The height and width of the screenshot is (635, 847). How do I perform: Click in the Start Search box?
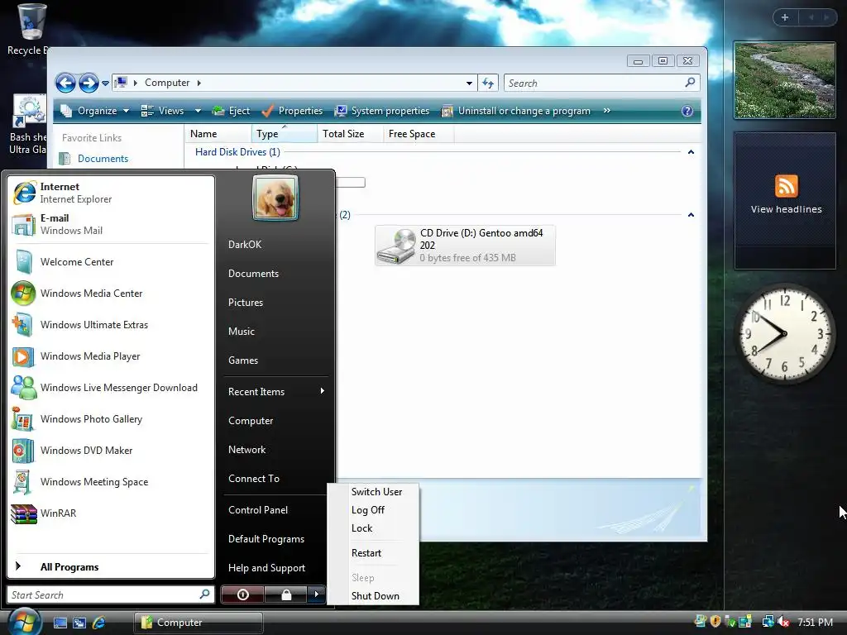tap(111, 595)
